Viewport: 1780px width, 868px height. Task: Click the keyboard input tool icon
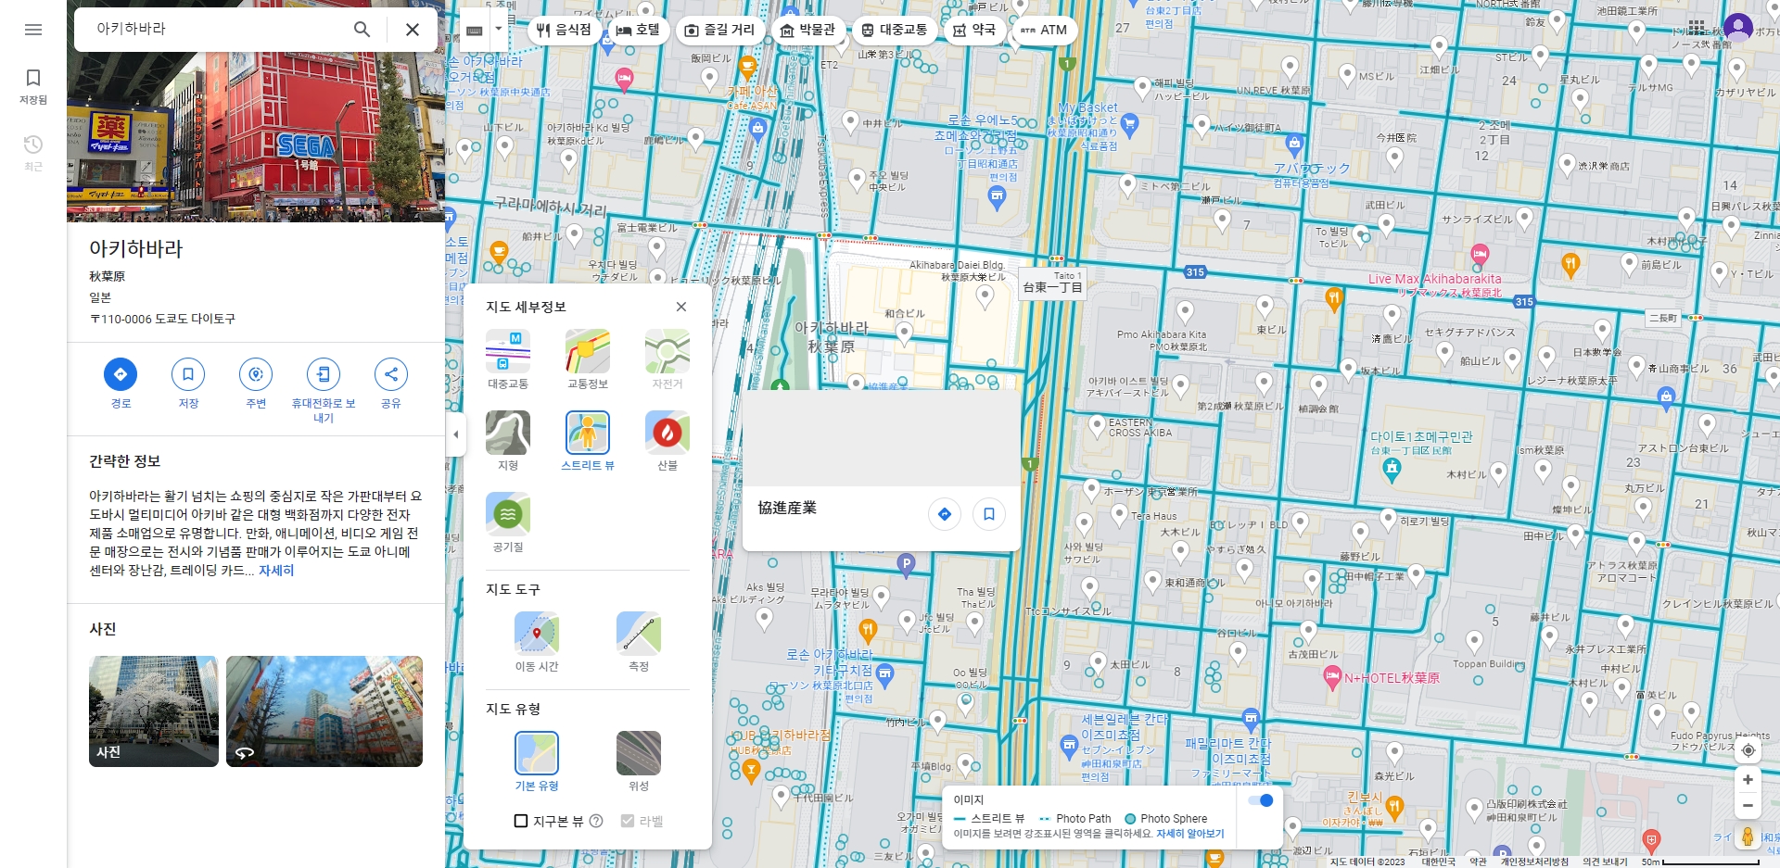pos(475,30)
